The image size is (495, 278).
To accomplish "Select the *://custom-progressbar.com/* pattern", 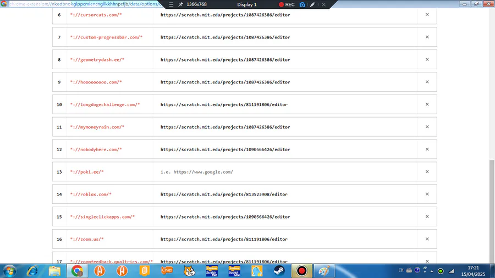I will pos(106,37).
